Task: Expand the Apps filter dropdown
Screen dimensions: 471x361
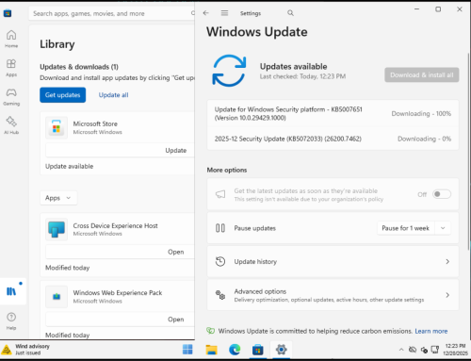Action: click(x=58, y=198)
